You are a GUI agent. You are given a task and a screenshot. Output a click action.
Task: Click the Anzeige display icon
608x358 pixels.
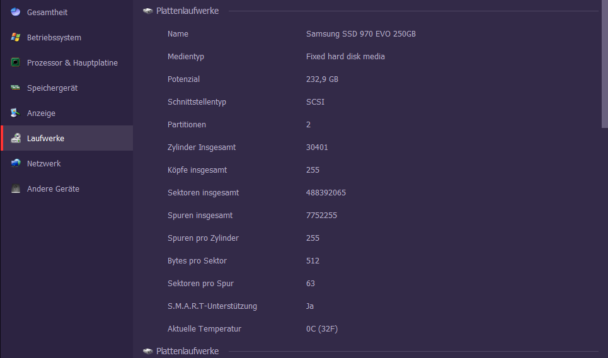pyautogui.click(x=16, y=113)
